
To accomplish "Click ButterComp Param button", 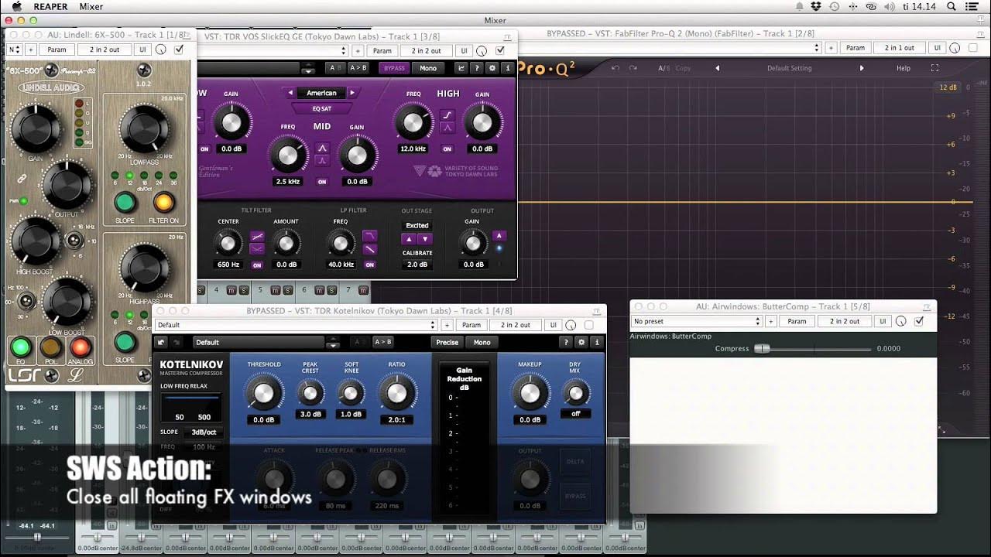I will pos(797,321).
